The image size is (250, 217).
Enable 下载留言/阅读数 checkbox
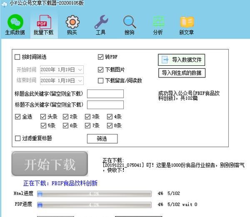pyautogui.click(x=100, y=81)
